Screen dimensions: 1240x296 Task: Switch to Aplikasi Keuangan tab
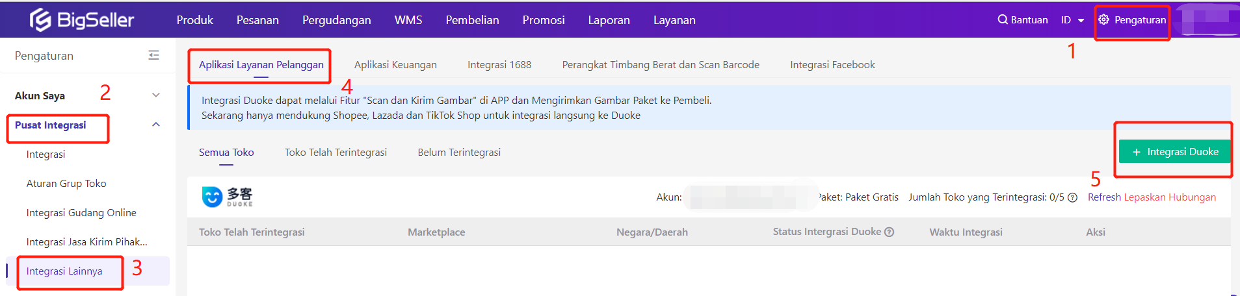point(395,65)
